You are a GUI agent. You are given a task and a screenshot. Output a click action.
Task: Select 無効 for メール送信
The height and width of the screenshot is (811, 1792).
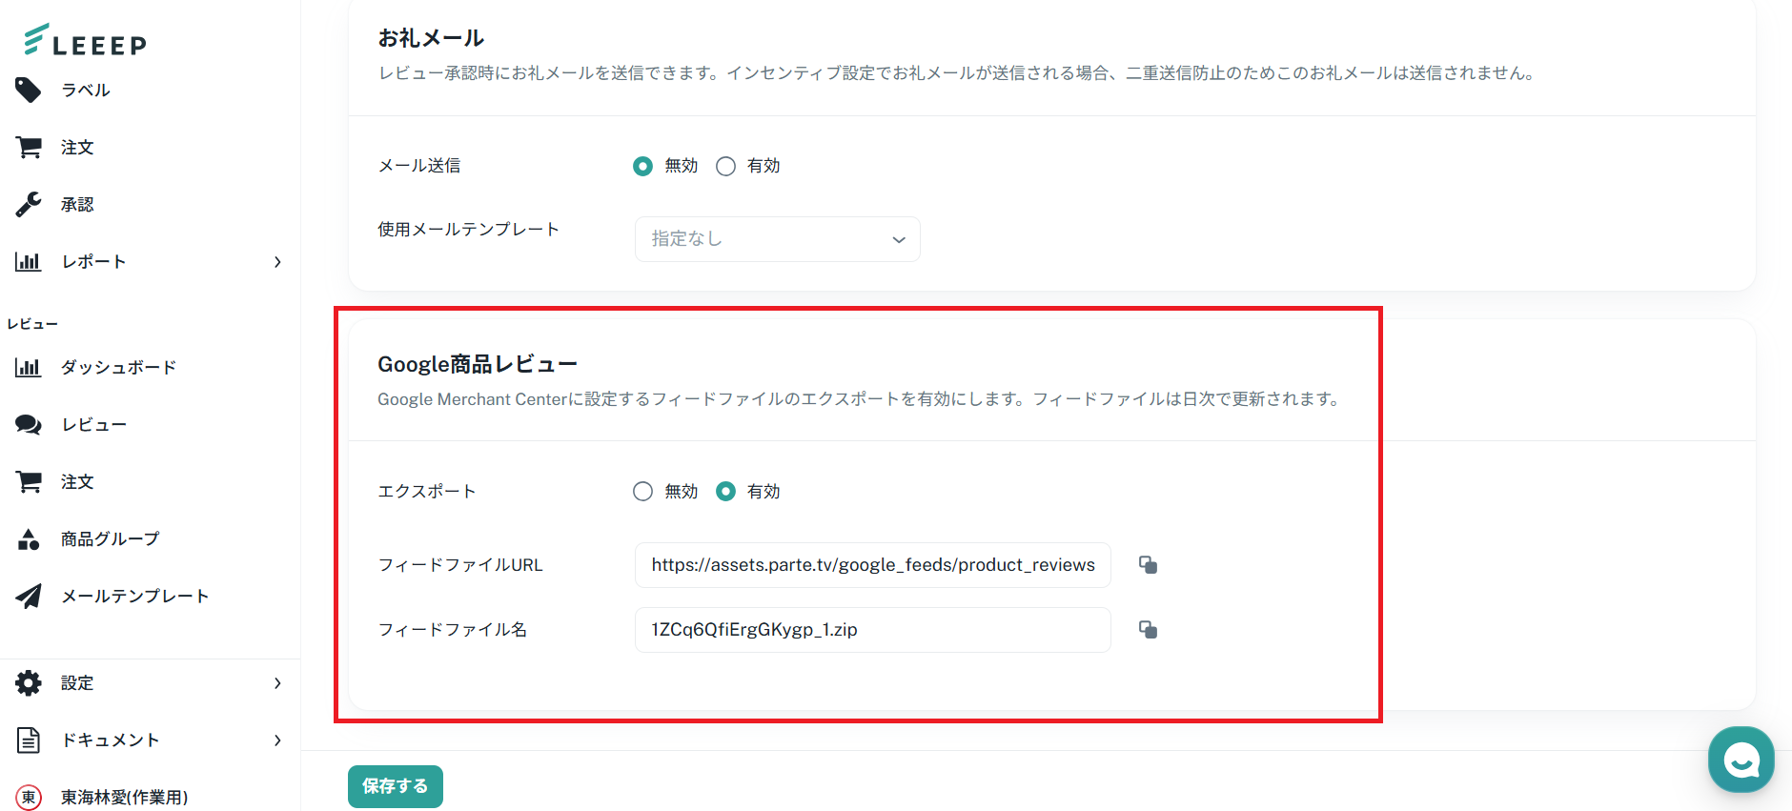643,167
